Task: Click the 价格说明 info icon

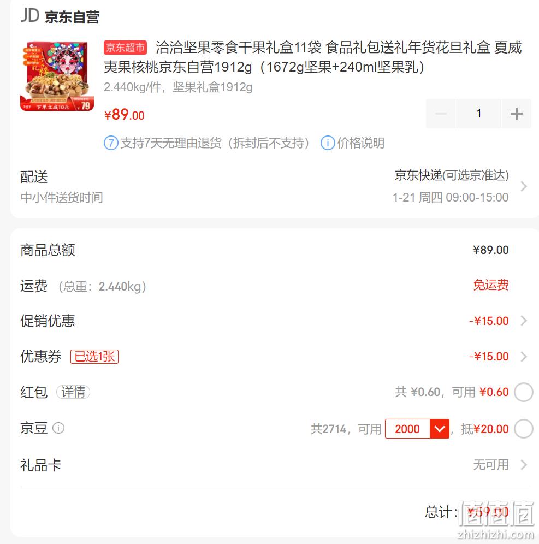Action: (328, 143)
